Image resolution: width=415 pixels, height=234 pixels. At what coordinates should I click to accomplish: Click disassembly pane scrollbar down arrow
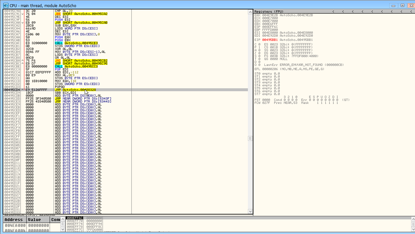[x=250, y=211]
